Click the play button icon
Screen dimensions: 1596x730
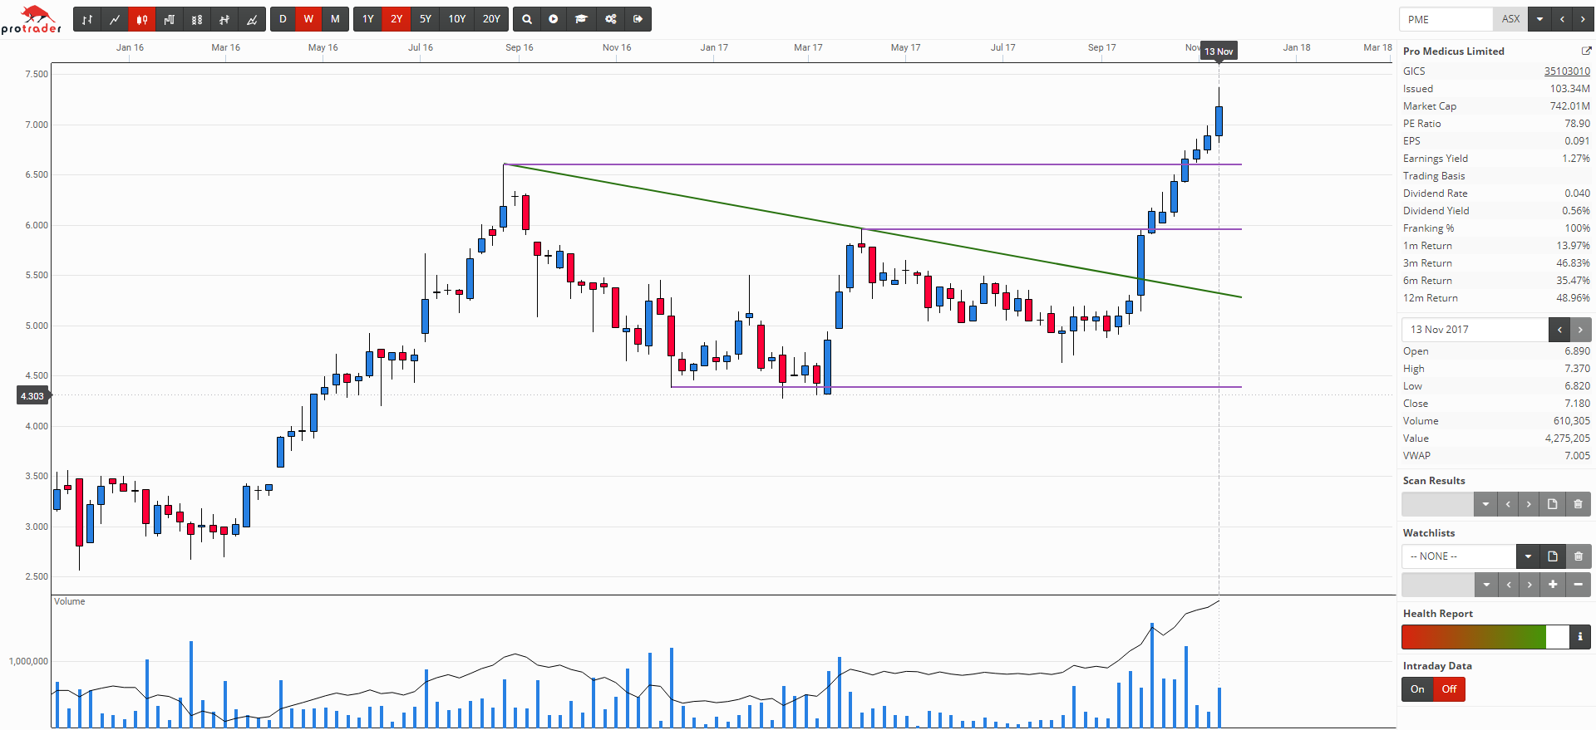[x=554, y=19]
